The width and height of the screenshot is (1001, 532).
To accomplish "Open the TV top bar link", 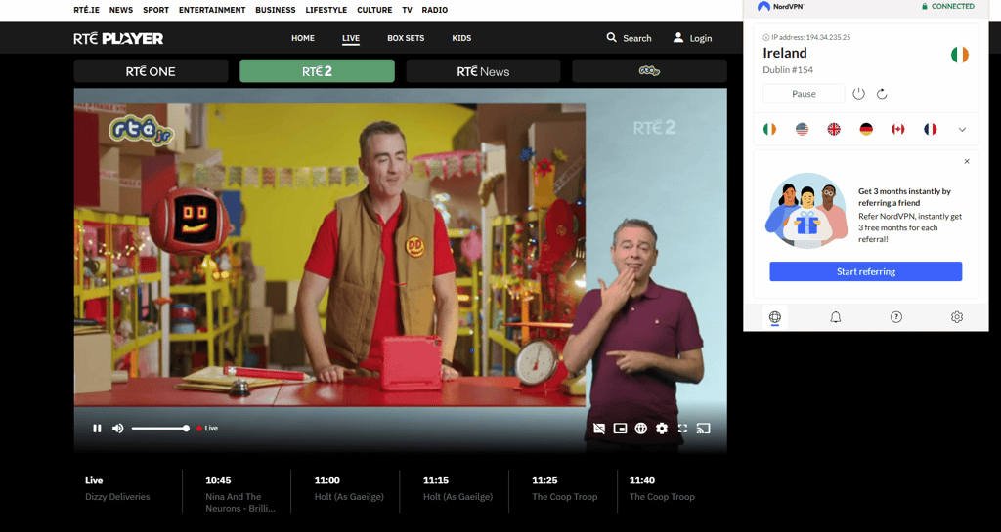I will pos(408,10).
